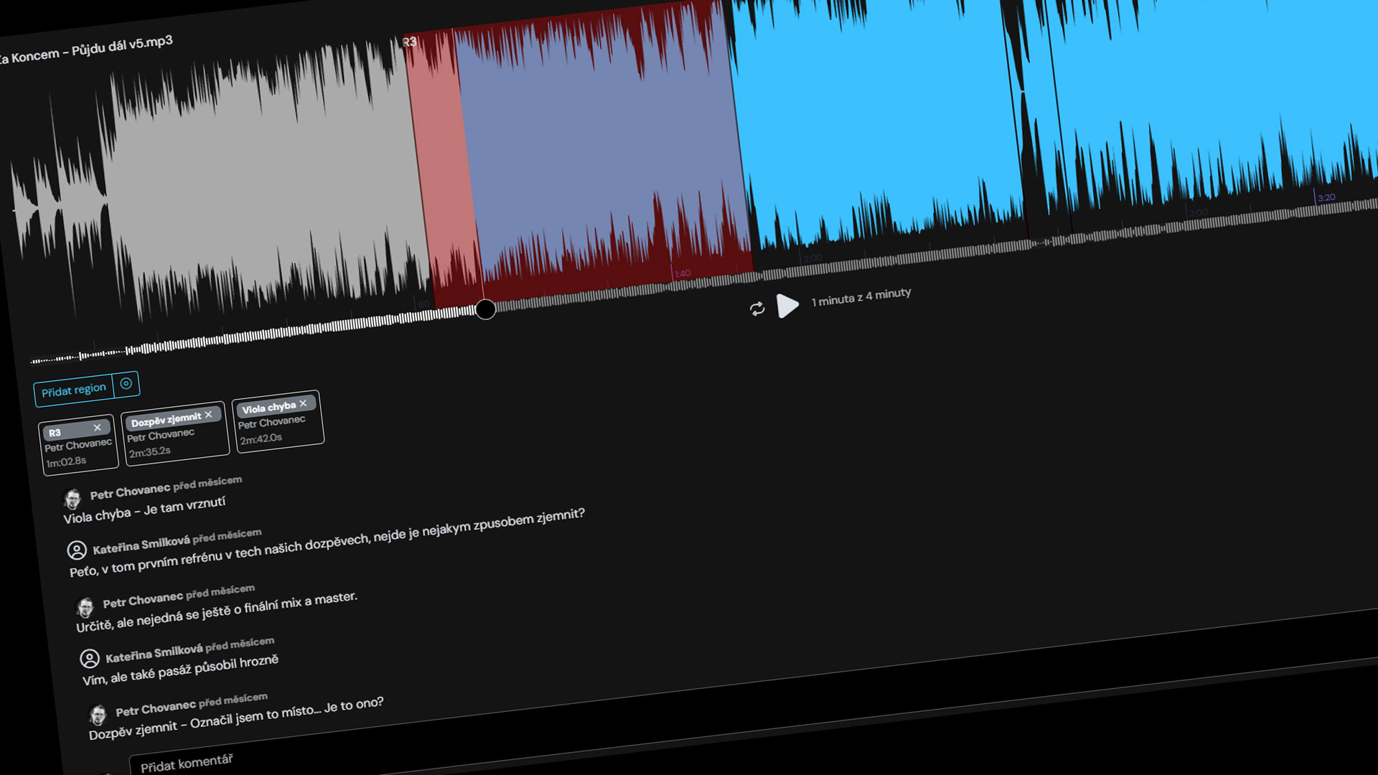Select the Viola chyba region card at 2m:42.0s
The height and width of the screenshot is (775, 1378).
[278, 421]
